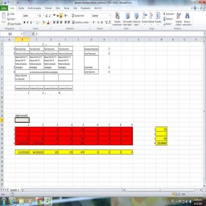Click the fx insert function button
This screenshot has width=206, height=206.
tap(33, 34)
